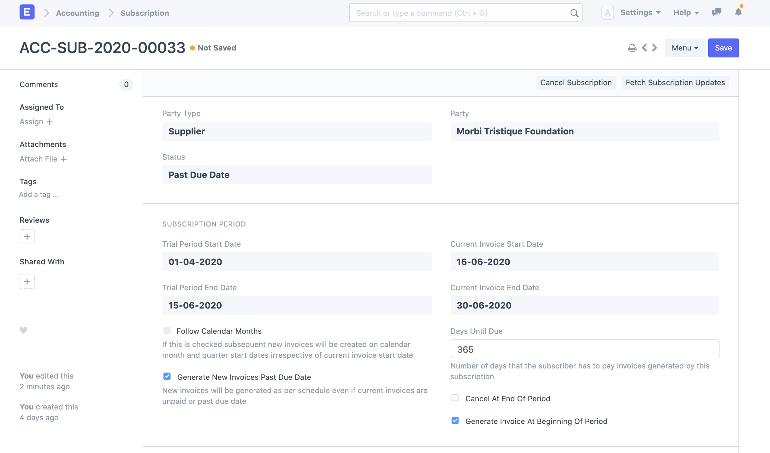Expand the Menu dropdown
Viewport: 770px width, 453px height.
(684, 48)
